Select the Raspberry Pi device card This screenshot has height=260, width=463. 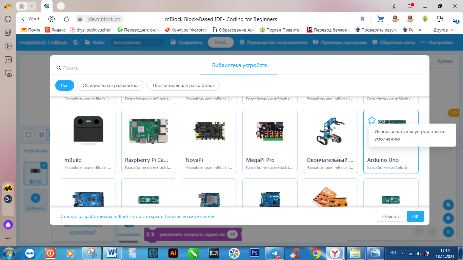149,141
